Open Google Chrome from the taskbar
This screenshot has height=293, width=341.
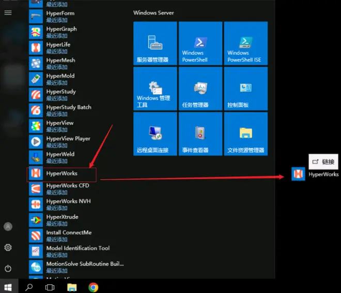[x=94, y=287]
